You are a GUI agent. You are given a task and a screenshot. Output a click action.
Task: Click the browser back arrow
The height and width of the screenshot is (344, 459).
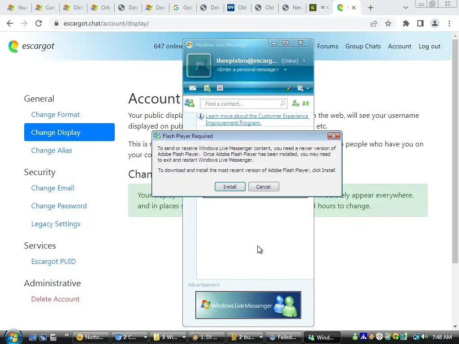tap(10, 23)
